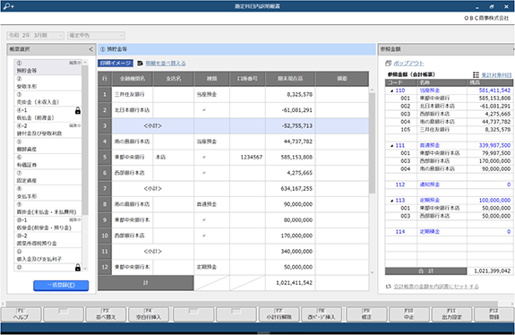Open the ポップアウト link

pos(408,63)
